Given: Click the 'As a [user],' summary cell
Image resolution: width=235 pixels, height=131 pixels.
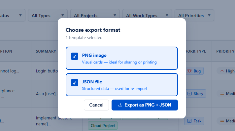Looking at the screenshot, I should 47,94.
